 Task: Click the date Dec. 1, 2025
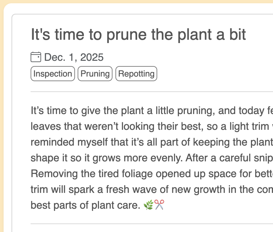coord(74,57)
